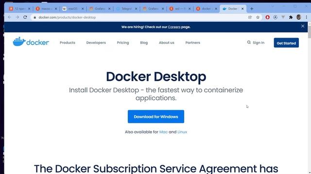Bookmark this page with the star icon

(x=258, y=17)
